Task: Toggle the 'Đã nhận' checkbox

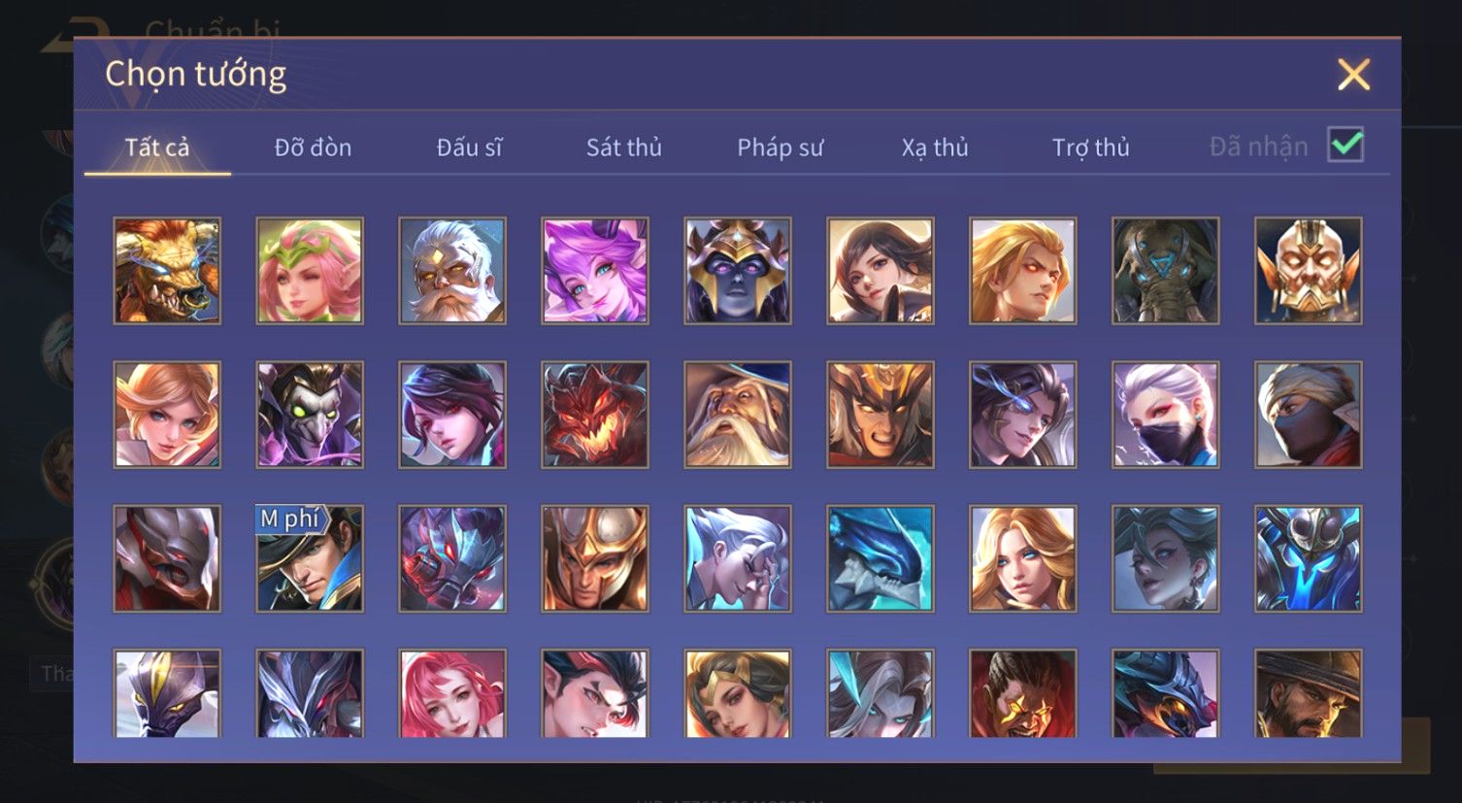Action: pos(1346,146)
